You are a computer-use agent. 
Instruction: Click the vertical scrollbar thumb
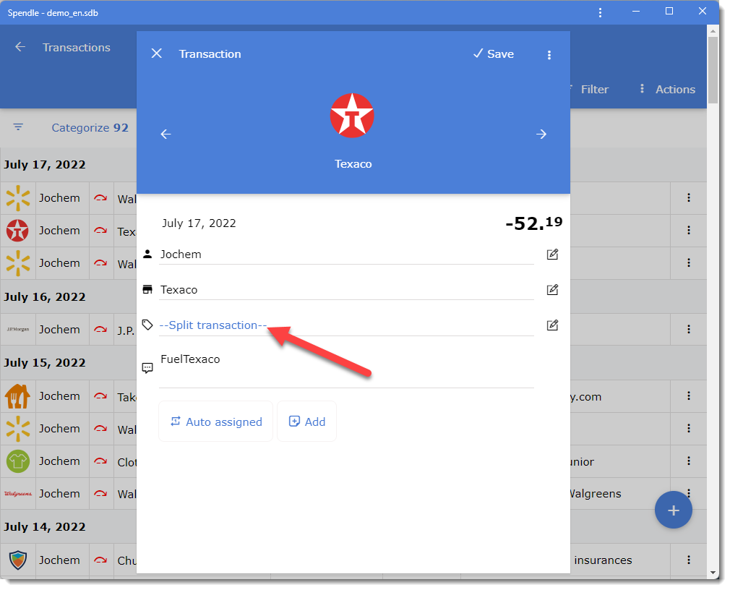713,70
